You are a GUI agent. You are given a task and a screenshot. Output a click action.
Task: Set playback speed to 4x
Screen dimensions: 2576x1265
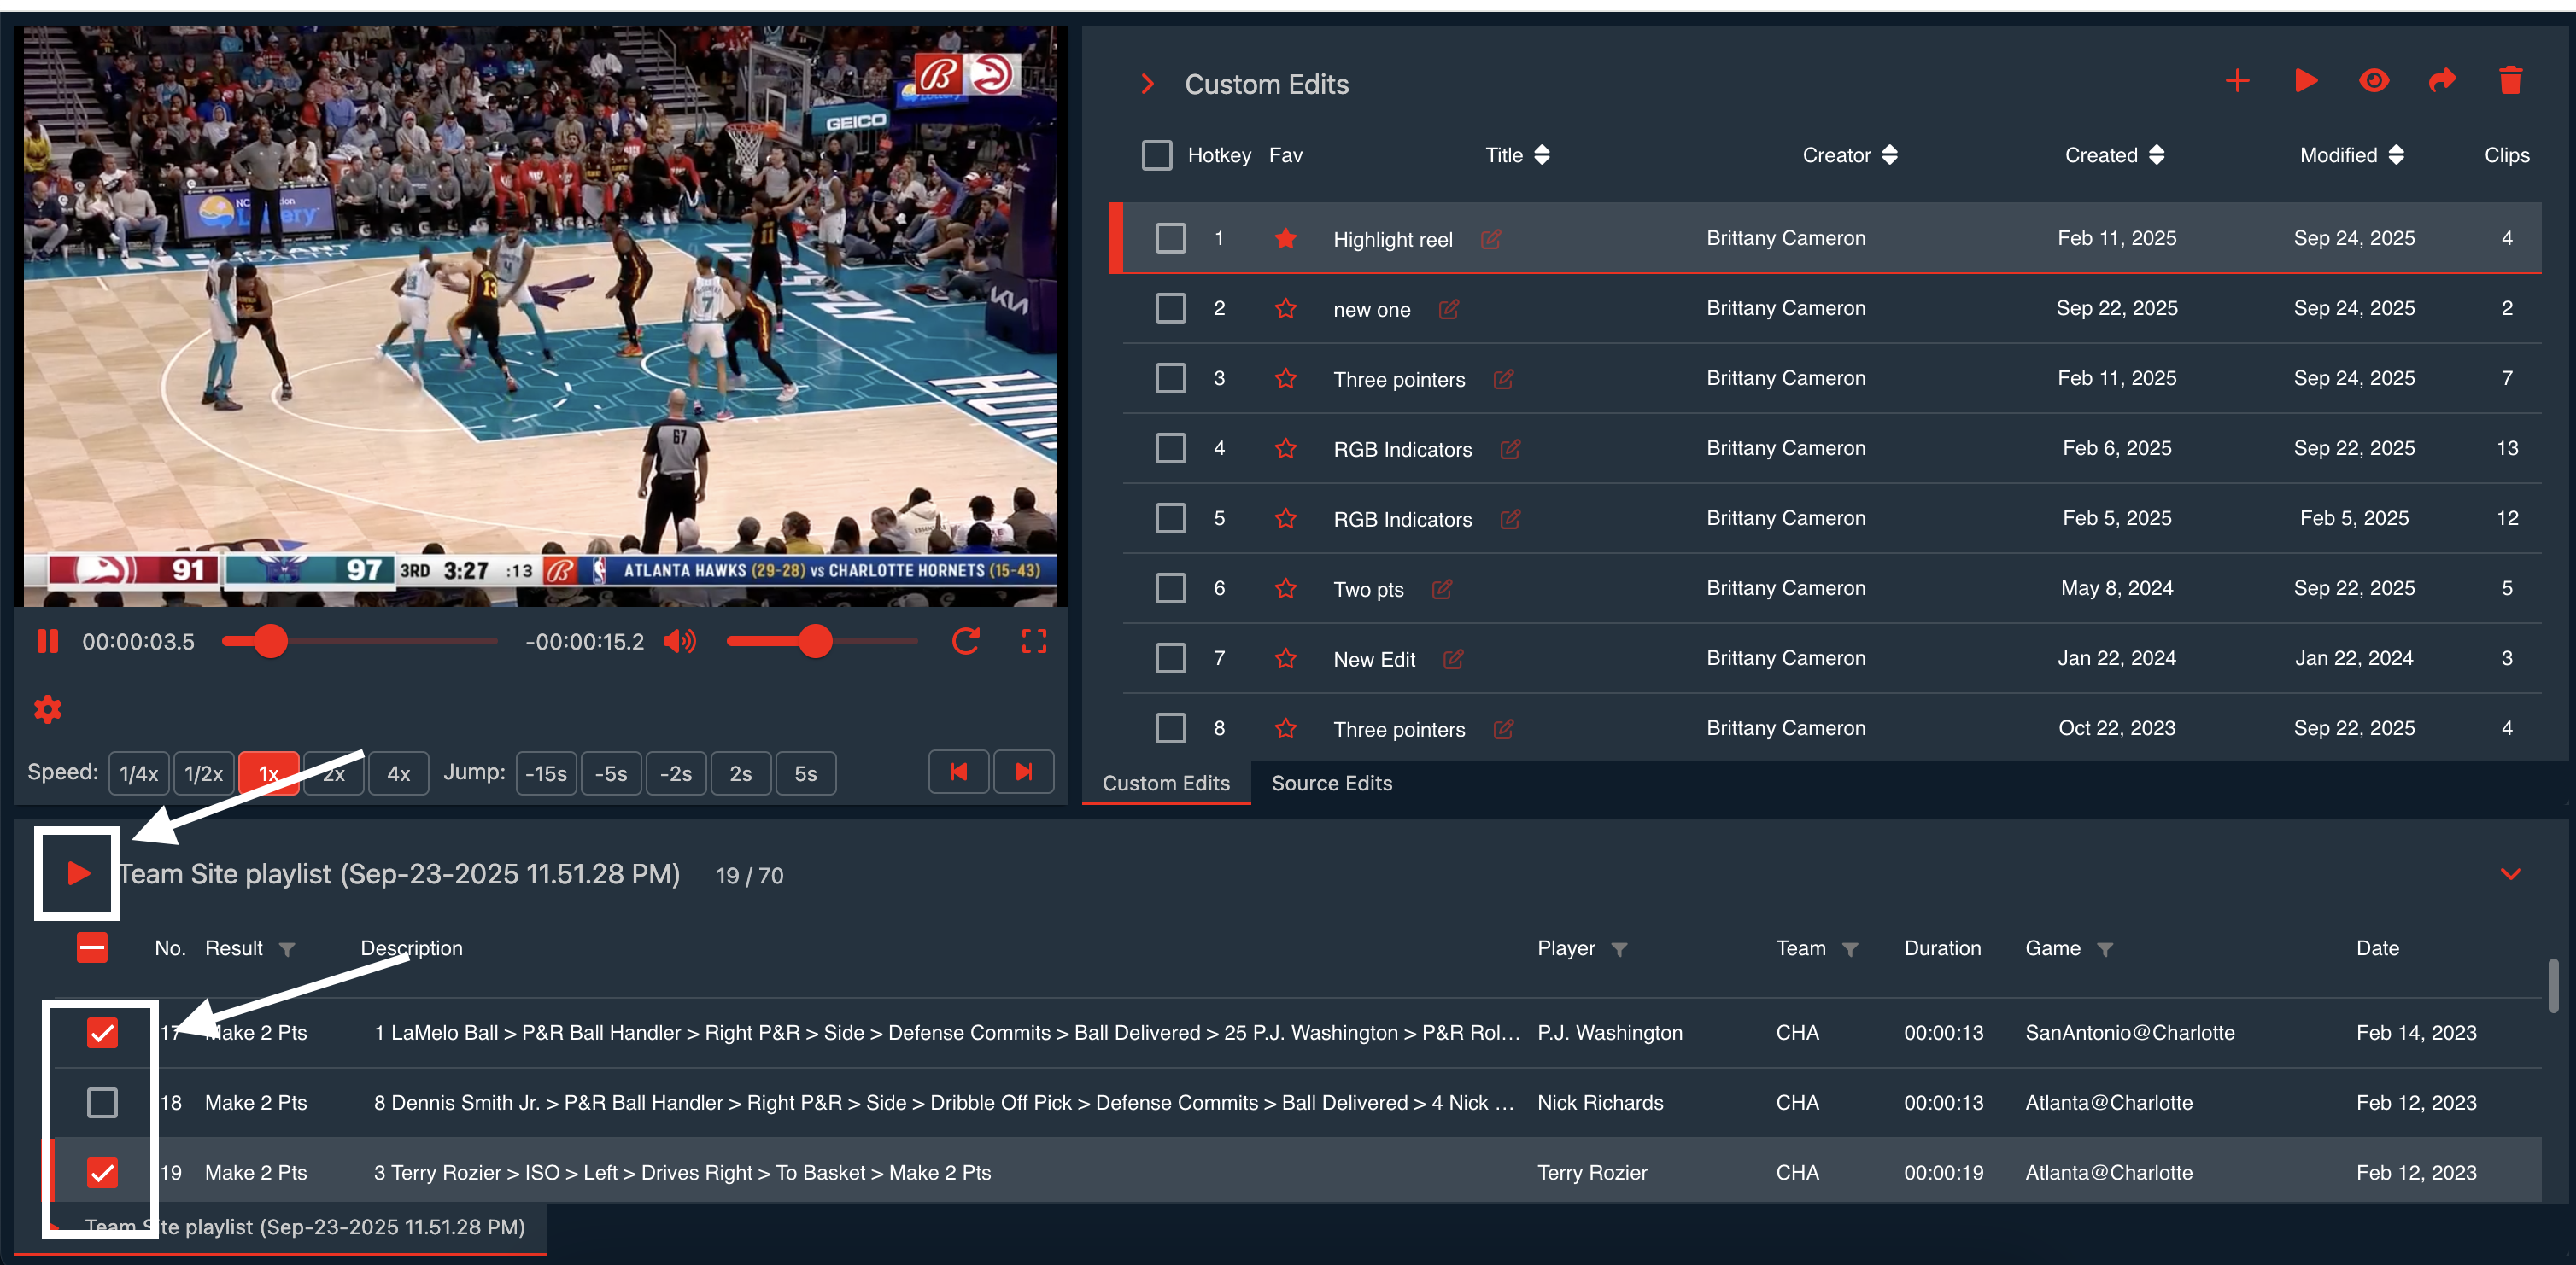[x=398, y=773]
